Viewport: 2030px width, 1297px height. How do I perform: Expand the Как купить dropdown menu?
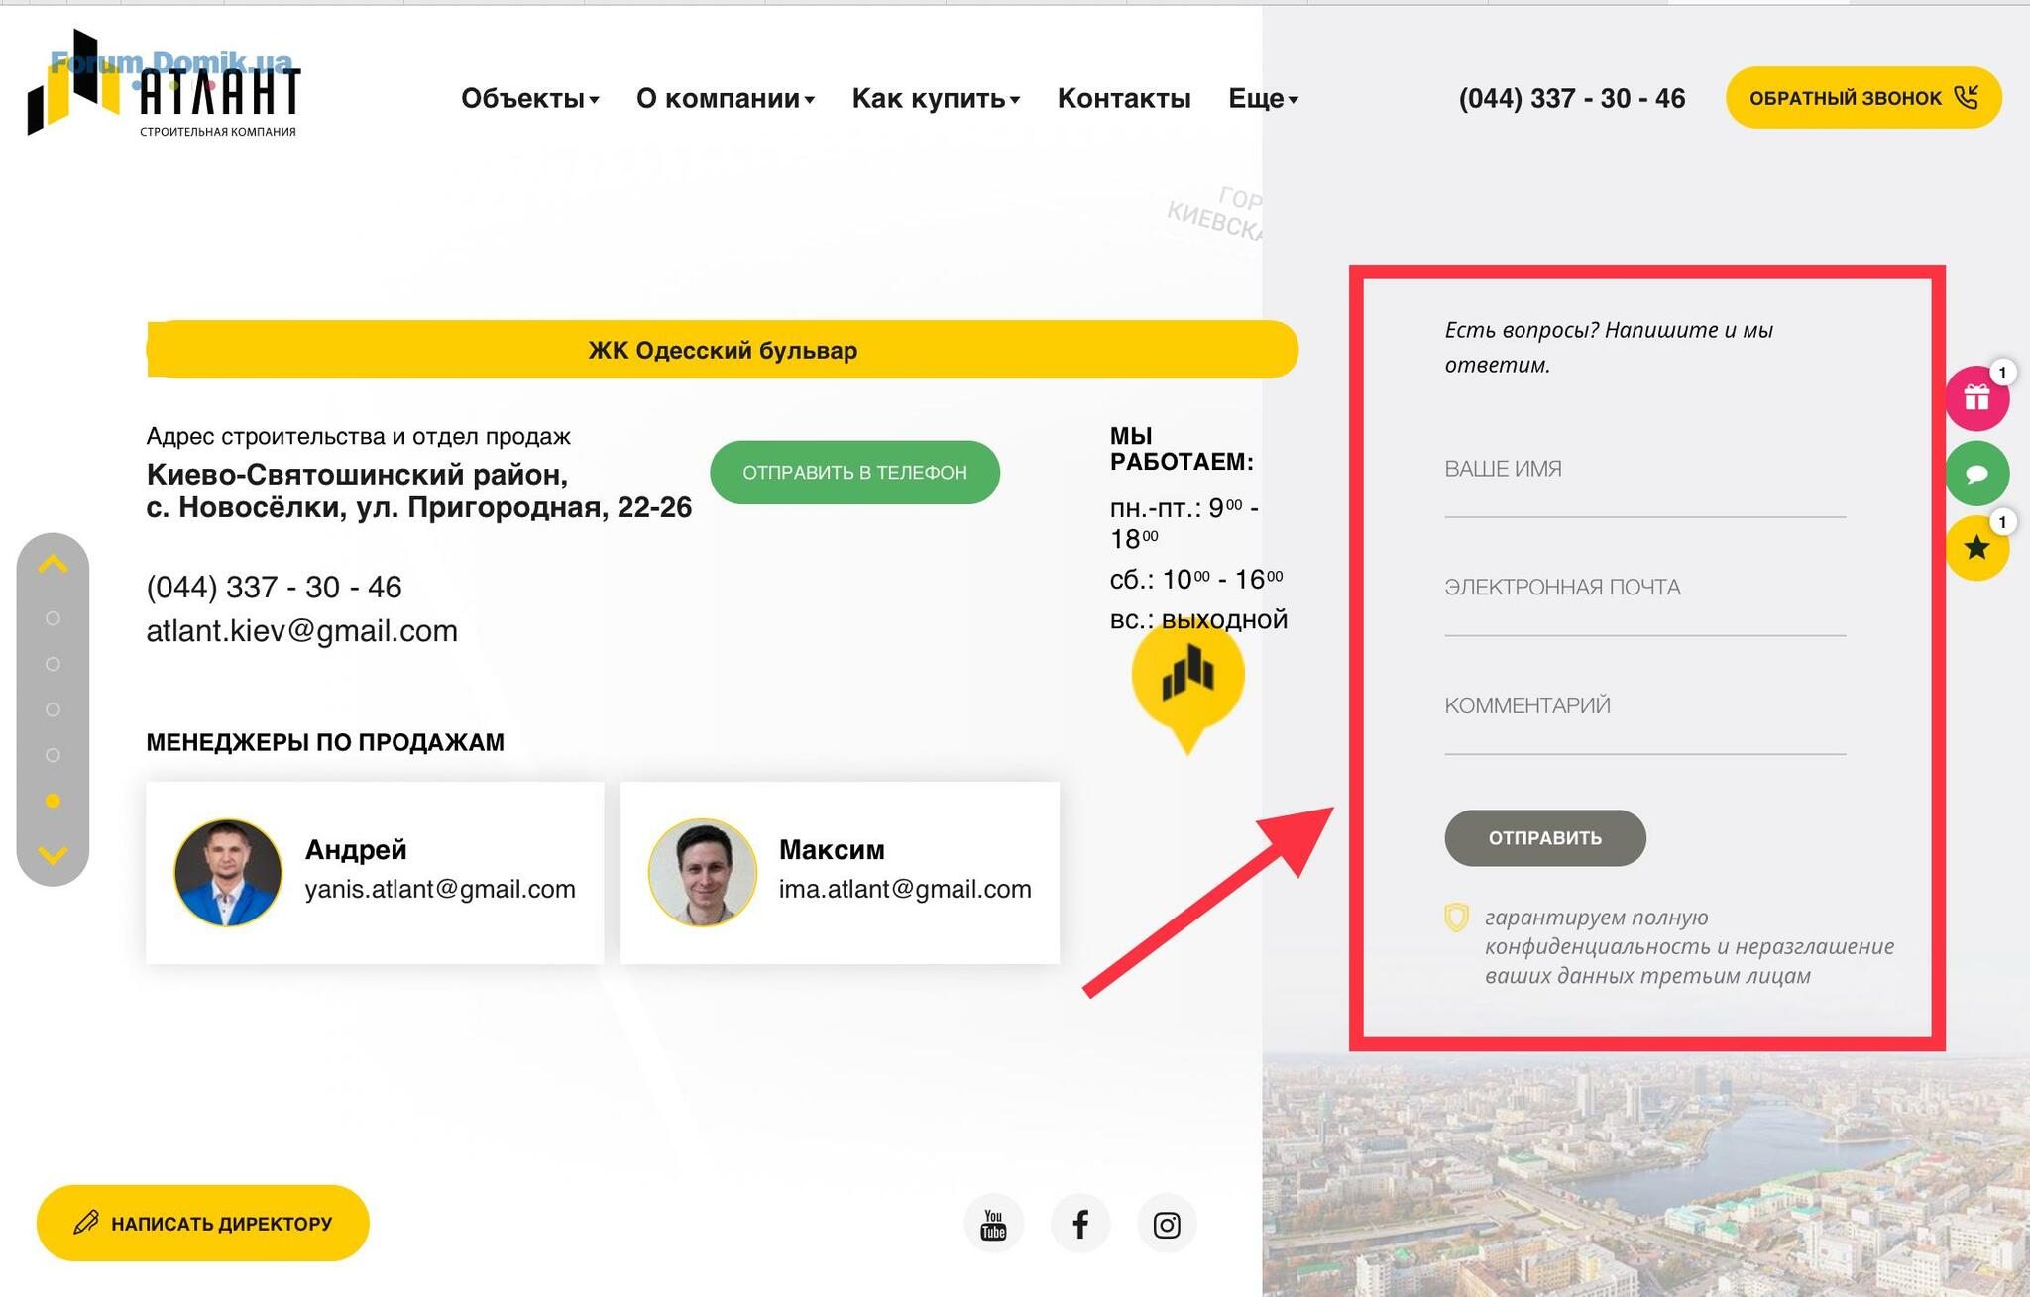tap(937, 98)
